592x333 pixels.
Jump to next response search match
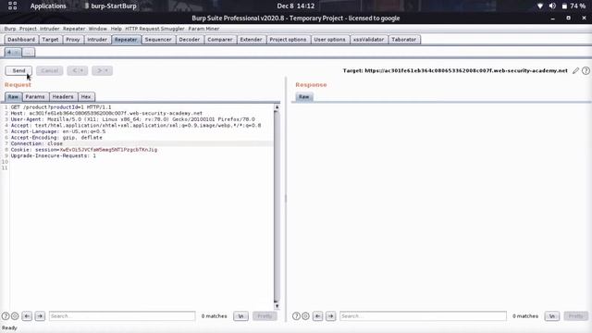click(x=331, y=316)
